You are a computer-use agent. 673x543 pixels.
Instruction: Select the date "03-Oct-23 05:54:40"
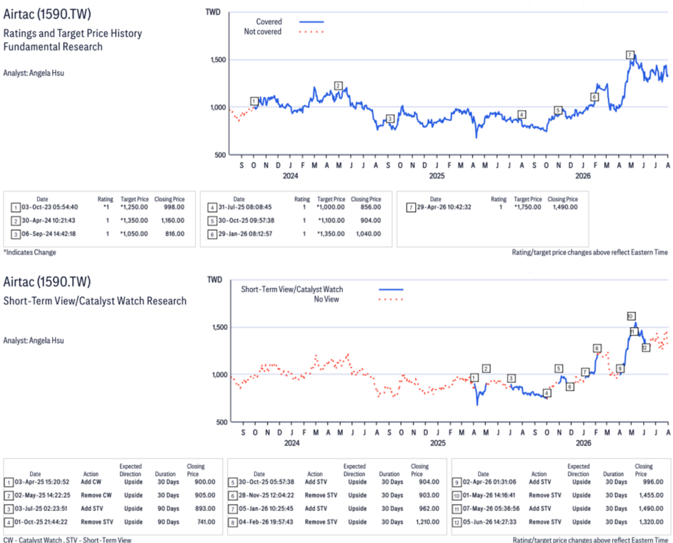coord(50,207)
